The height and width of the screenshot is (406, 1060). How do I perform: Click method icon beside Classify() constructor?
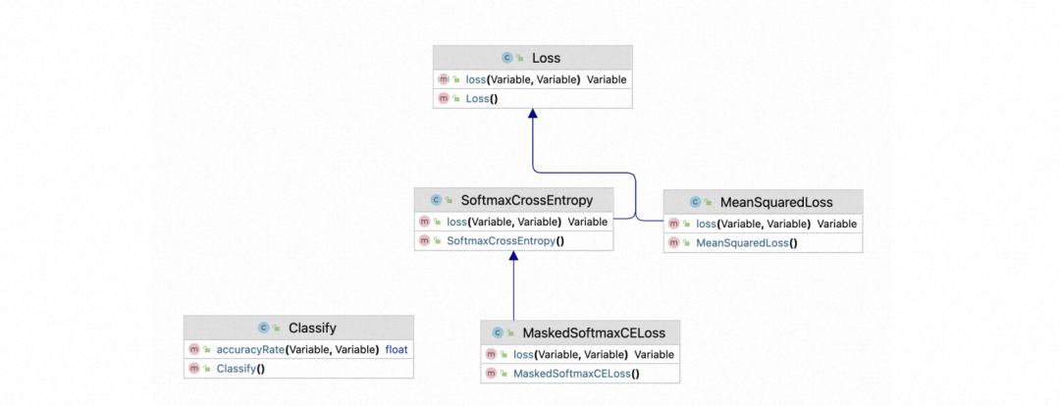coord(194,368)
